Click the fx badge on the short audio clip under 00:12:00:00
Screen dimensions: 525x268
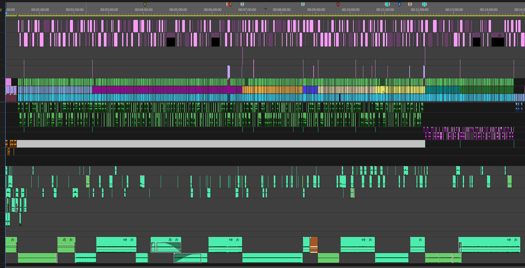[420, 240]
